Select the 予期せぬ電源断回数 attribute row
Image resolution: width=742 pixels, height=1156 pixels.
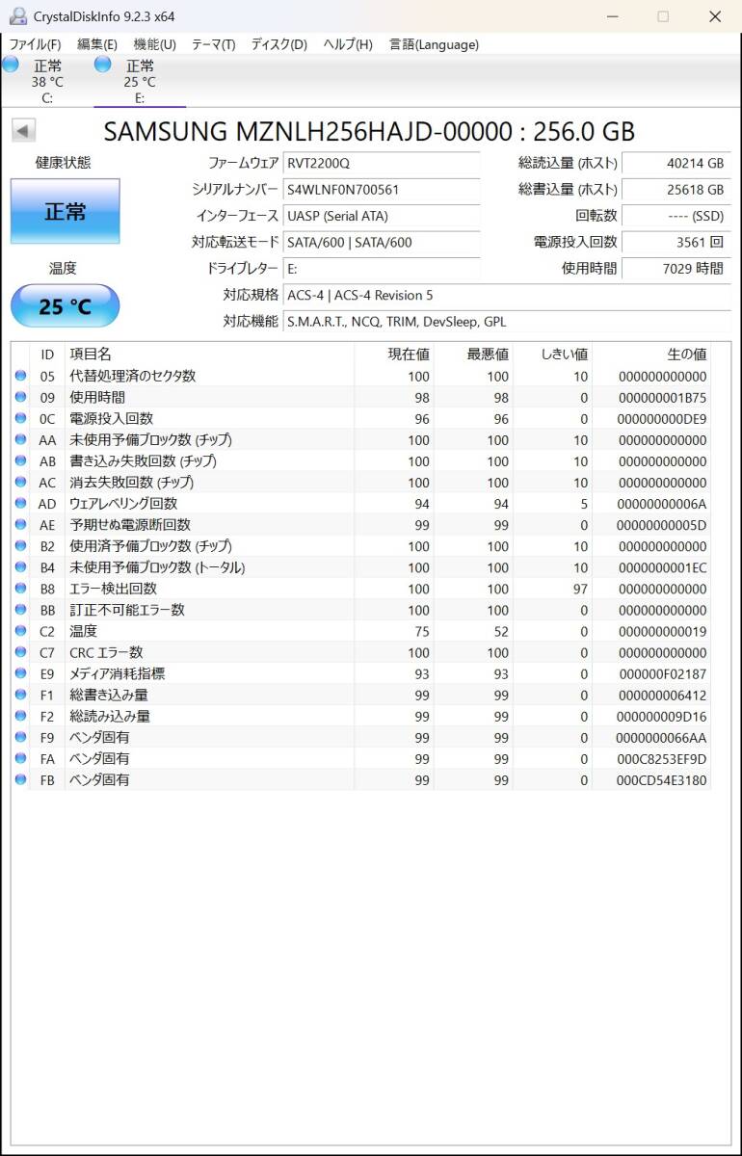tap(360, 524)
